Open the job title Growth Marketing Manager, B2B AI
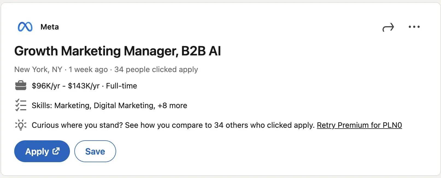The image size is (441, 178). pos(117,51)
